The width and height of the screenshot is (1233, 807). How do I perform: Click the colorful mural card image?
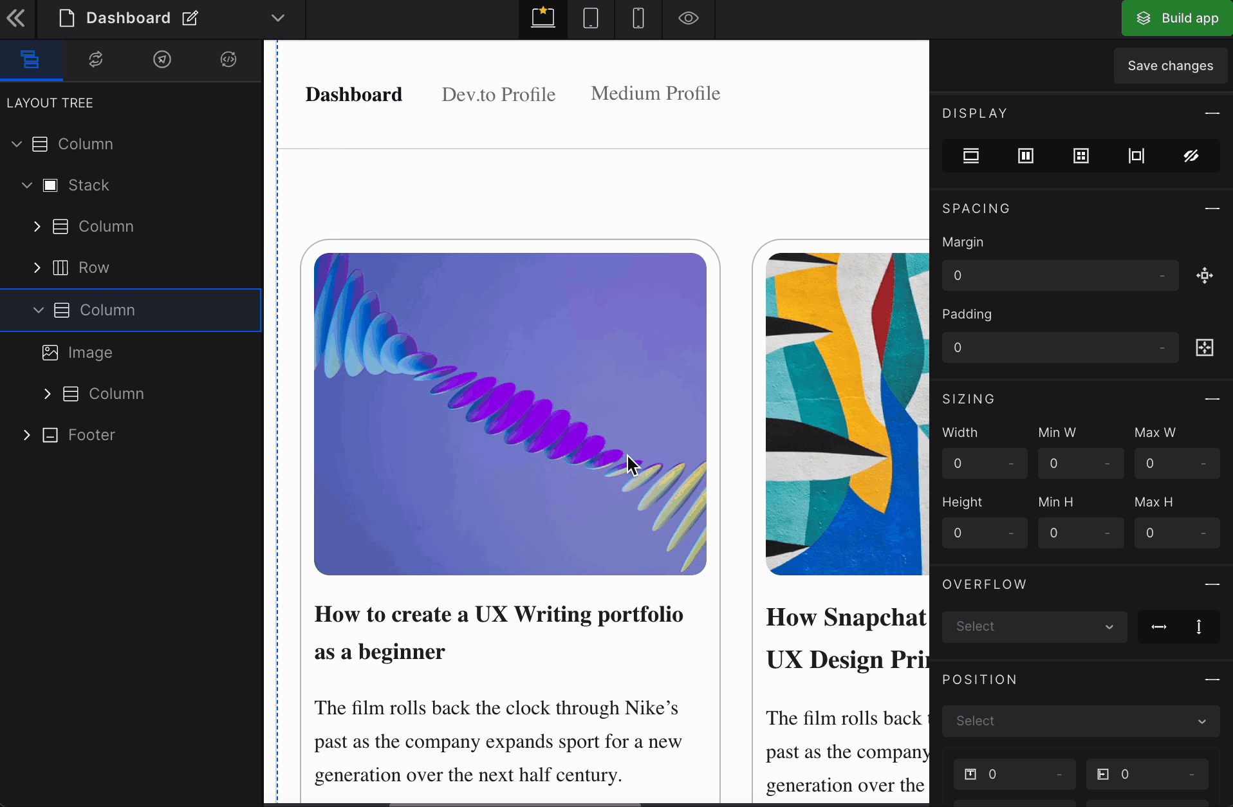(848, 414)
